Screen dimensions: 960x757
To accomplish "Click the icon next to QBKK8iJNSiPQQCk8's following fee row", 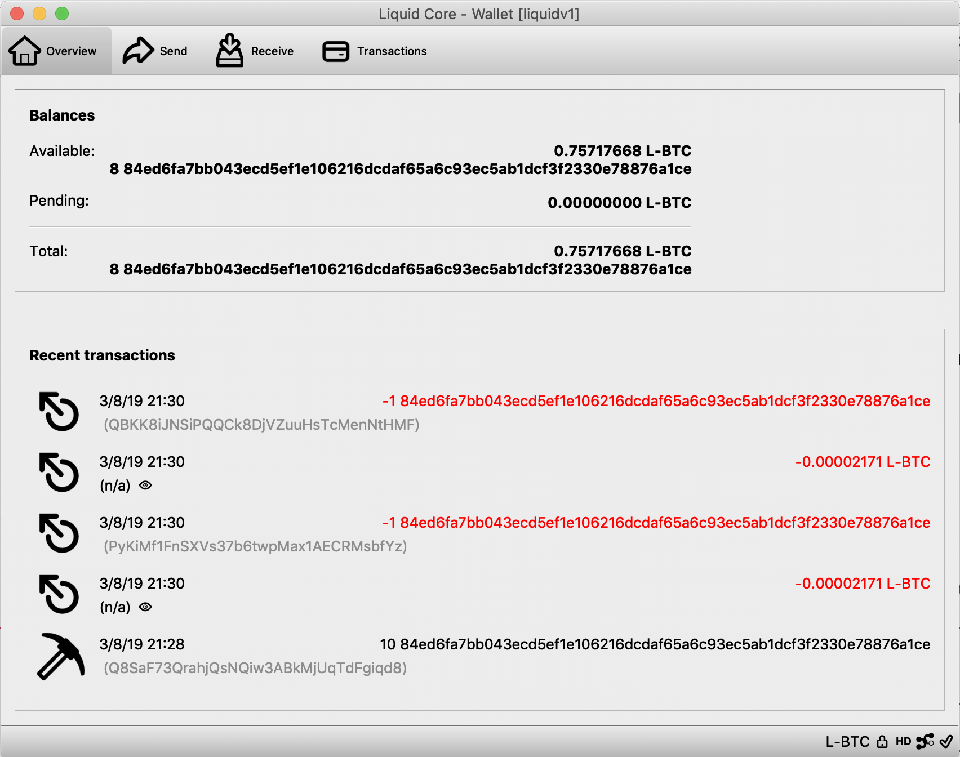I will (x=59, y=473).
